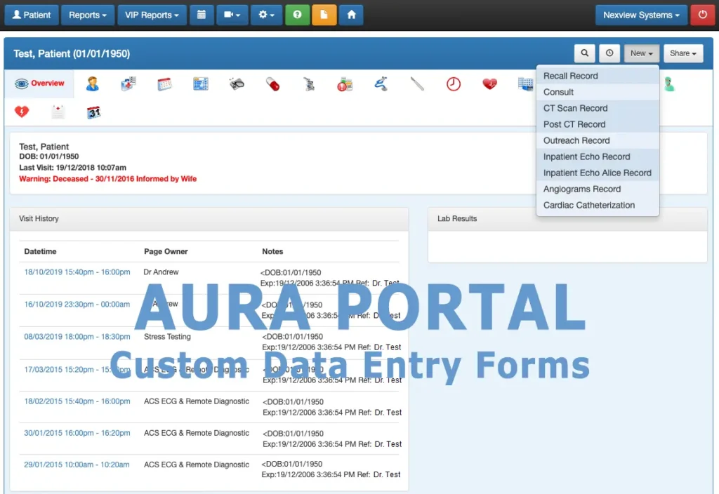Open the hospital building icon tab

525,84
